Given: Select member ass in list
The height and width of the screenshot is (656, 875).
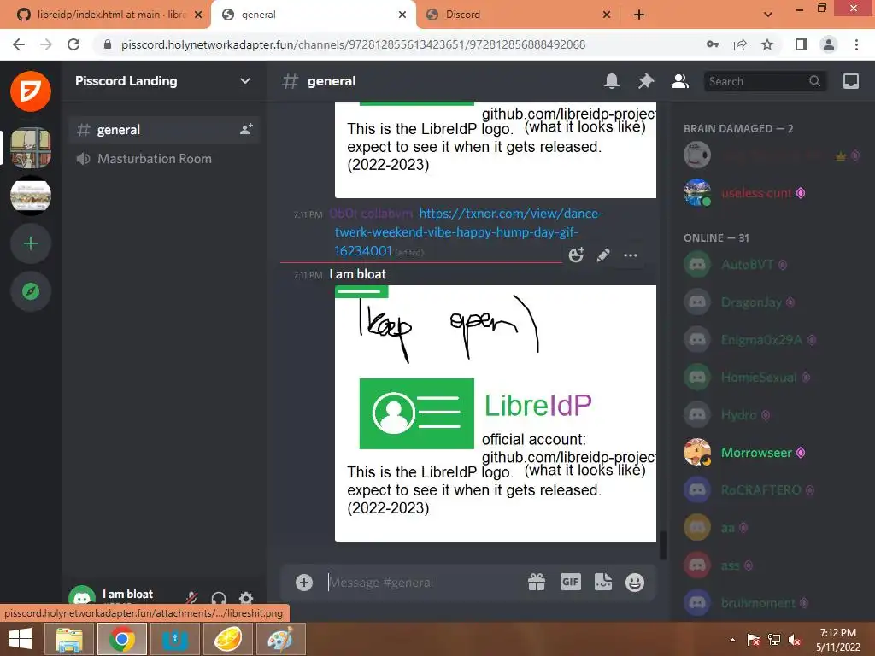Looking at the screenshot, I should (772, 565).
